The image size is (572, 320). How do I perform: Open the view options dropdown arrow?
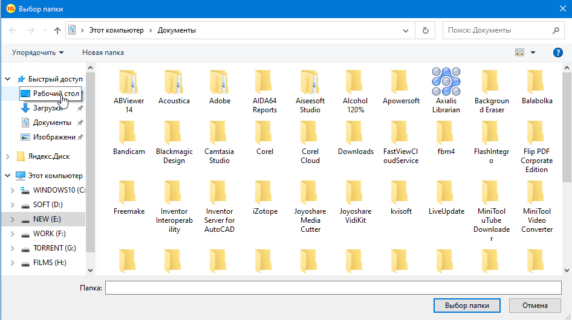(533, 53)
